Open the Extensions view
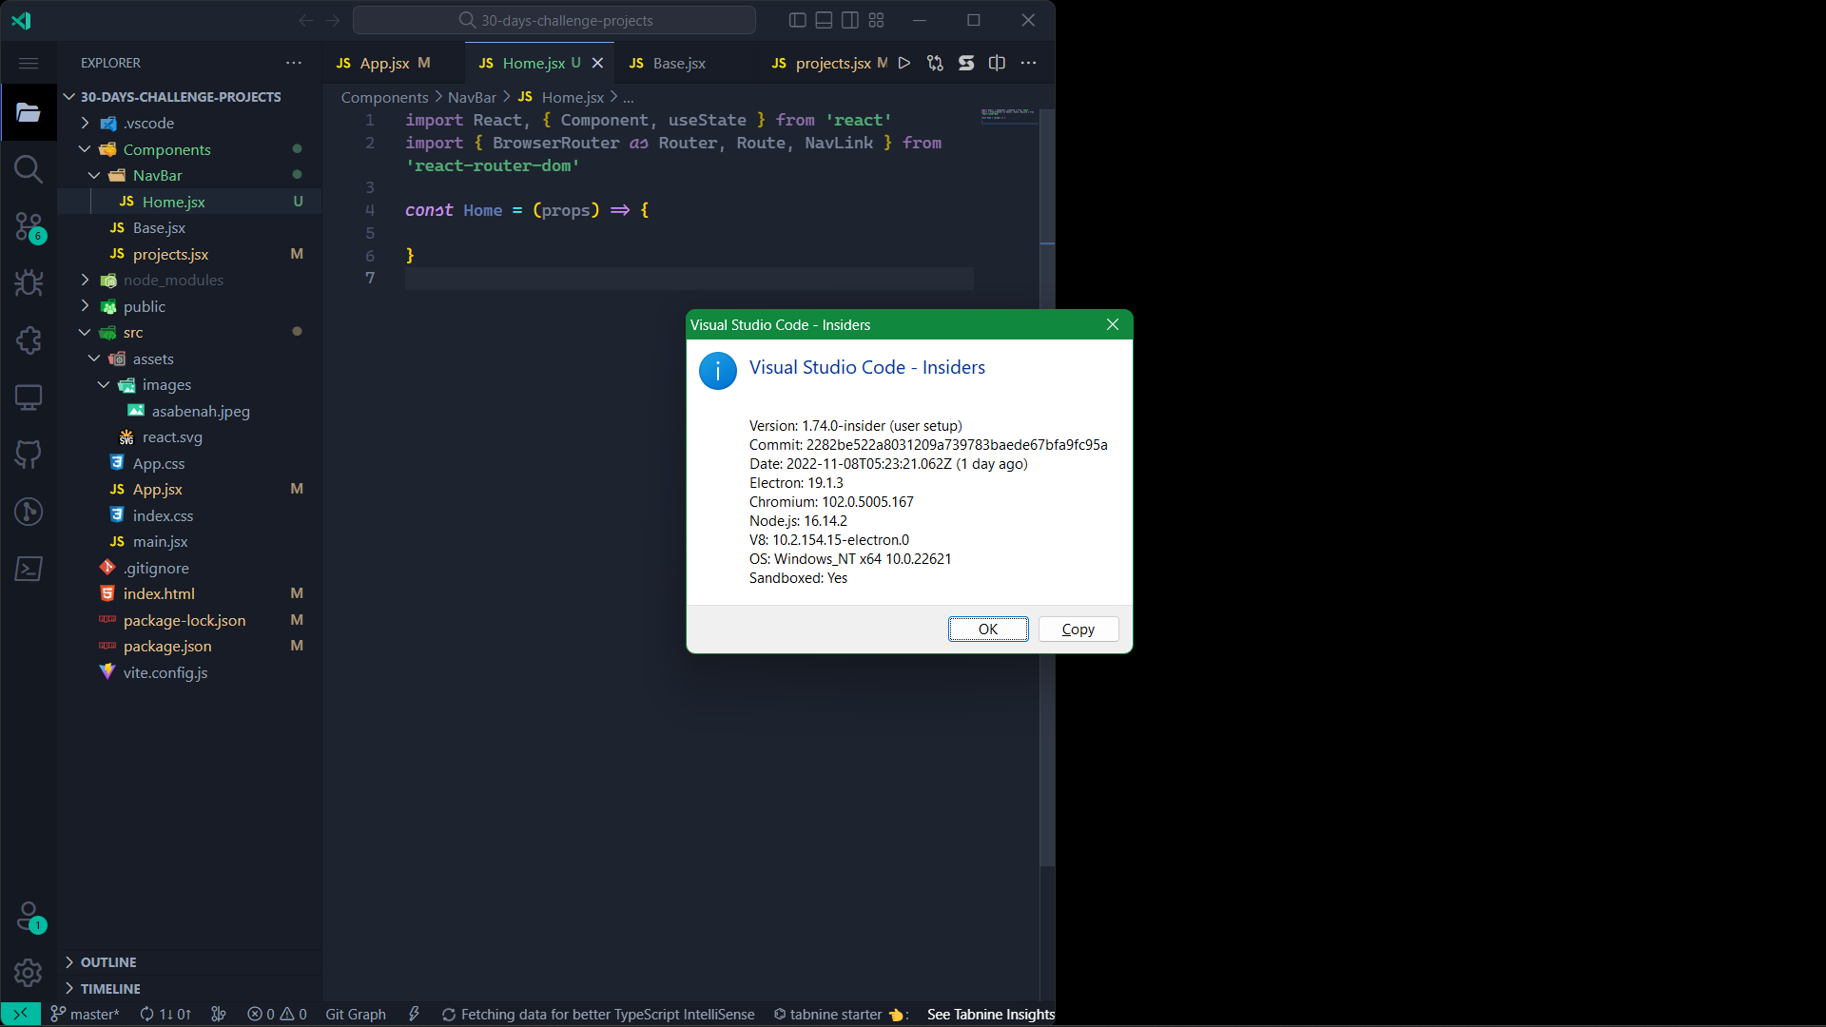The height and width of the screenshot is (1027, 1826). [x=29, y=340]
